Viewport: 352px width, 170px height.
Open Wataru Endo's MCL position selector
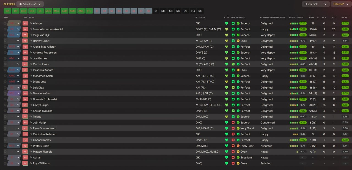click(14, 146)
